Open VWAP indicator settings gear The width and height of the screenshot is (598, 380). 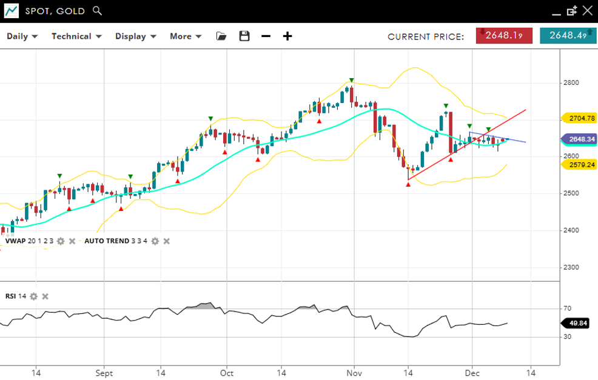pyautogui.click(x=61, y=241)
